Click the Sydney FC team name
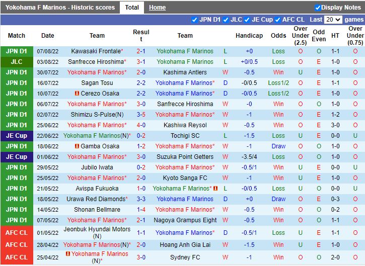 (x=185, y=257)
